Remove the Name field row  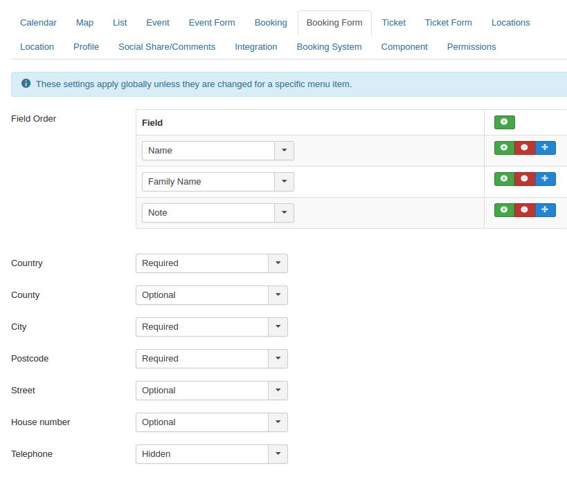click(524, 148)
